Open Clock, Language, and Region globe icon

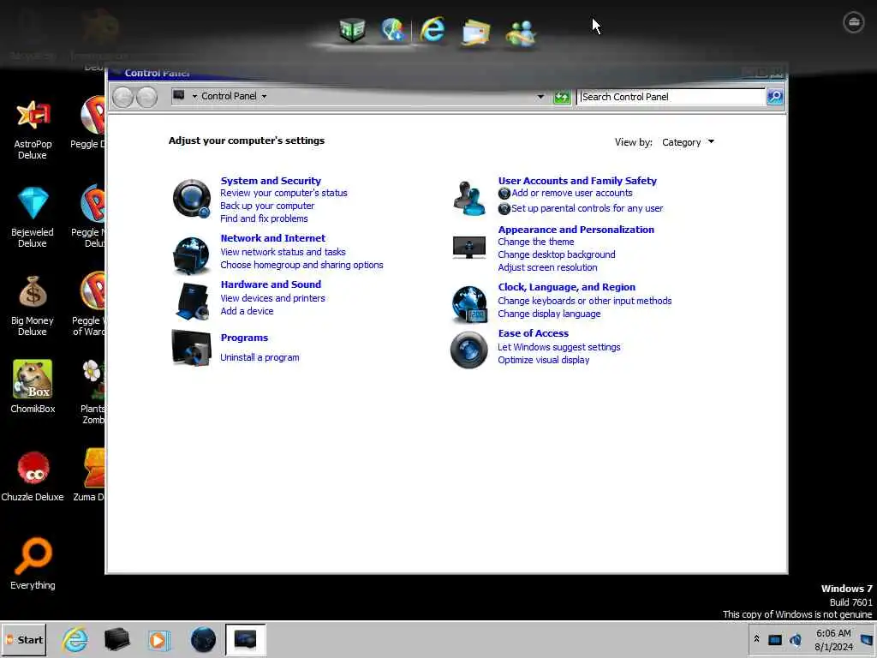(468, 304)
